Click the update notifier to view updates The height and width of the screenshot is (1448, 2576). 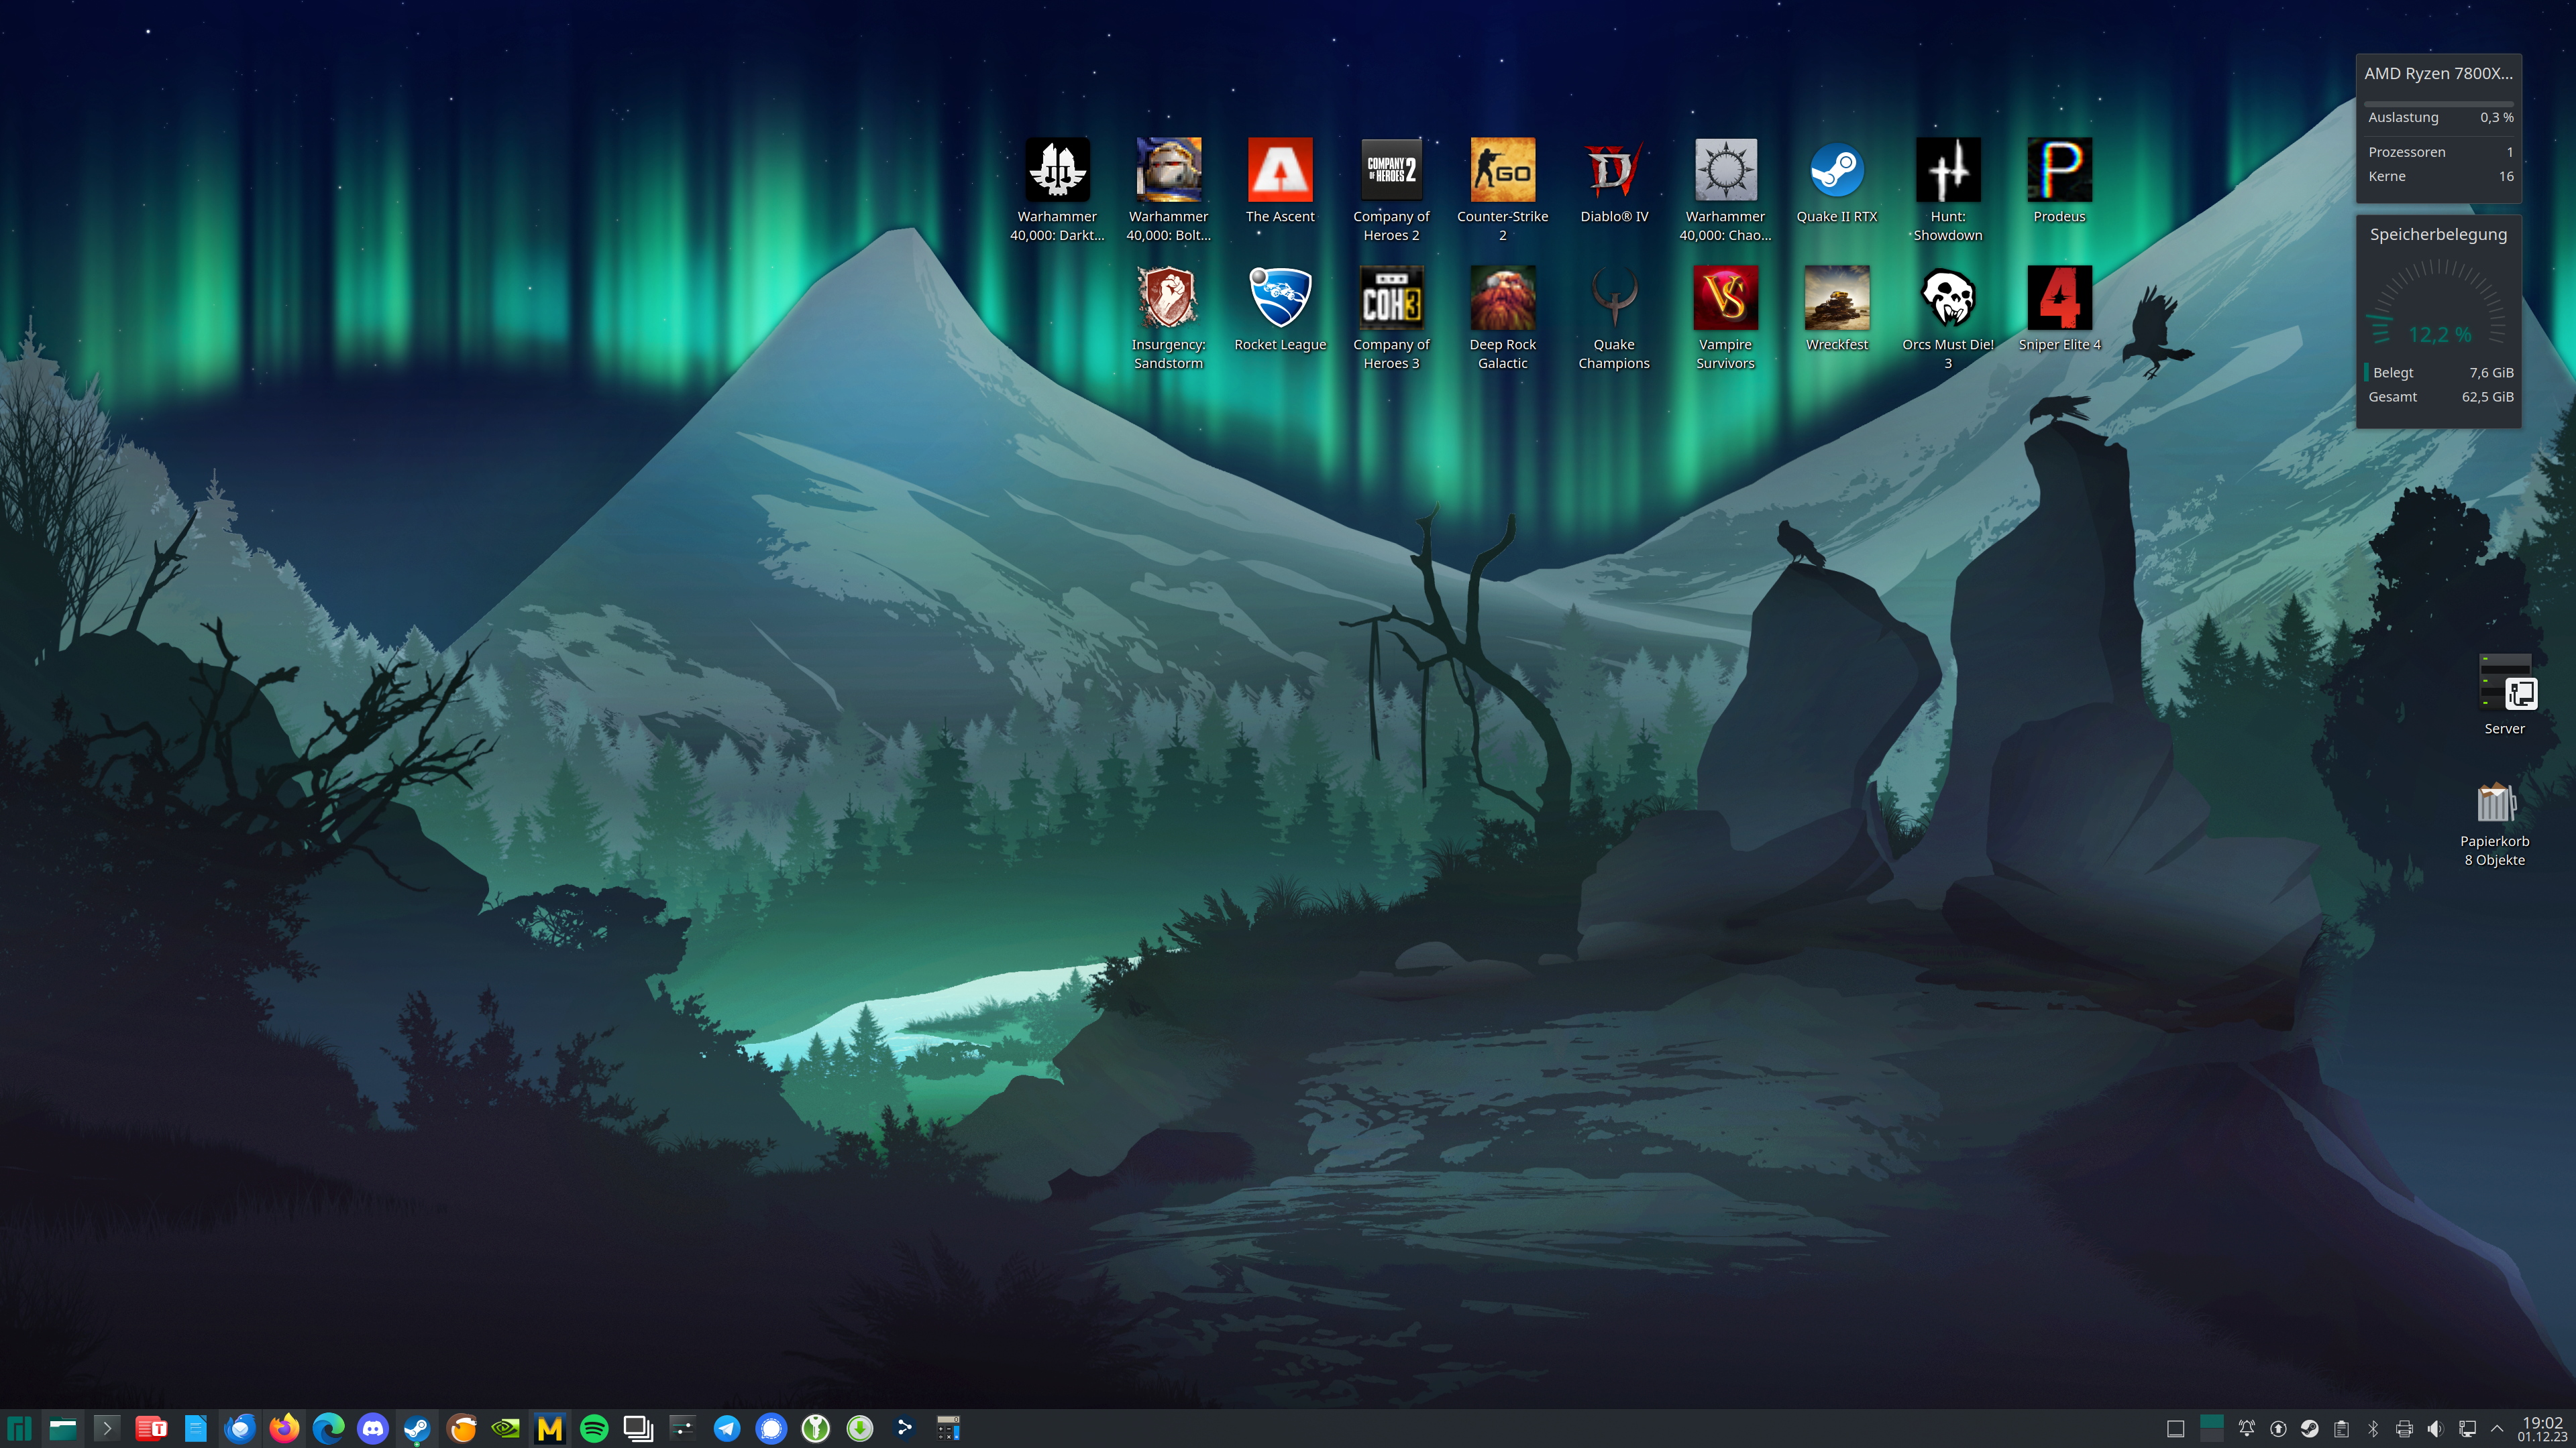(x=2279, y=1429)
